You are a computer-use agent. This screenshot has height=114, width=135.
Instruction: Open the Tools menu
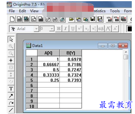tap(115, 11)
